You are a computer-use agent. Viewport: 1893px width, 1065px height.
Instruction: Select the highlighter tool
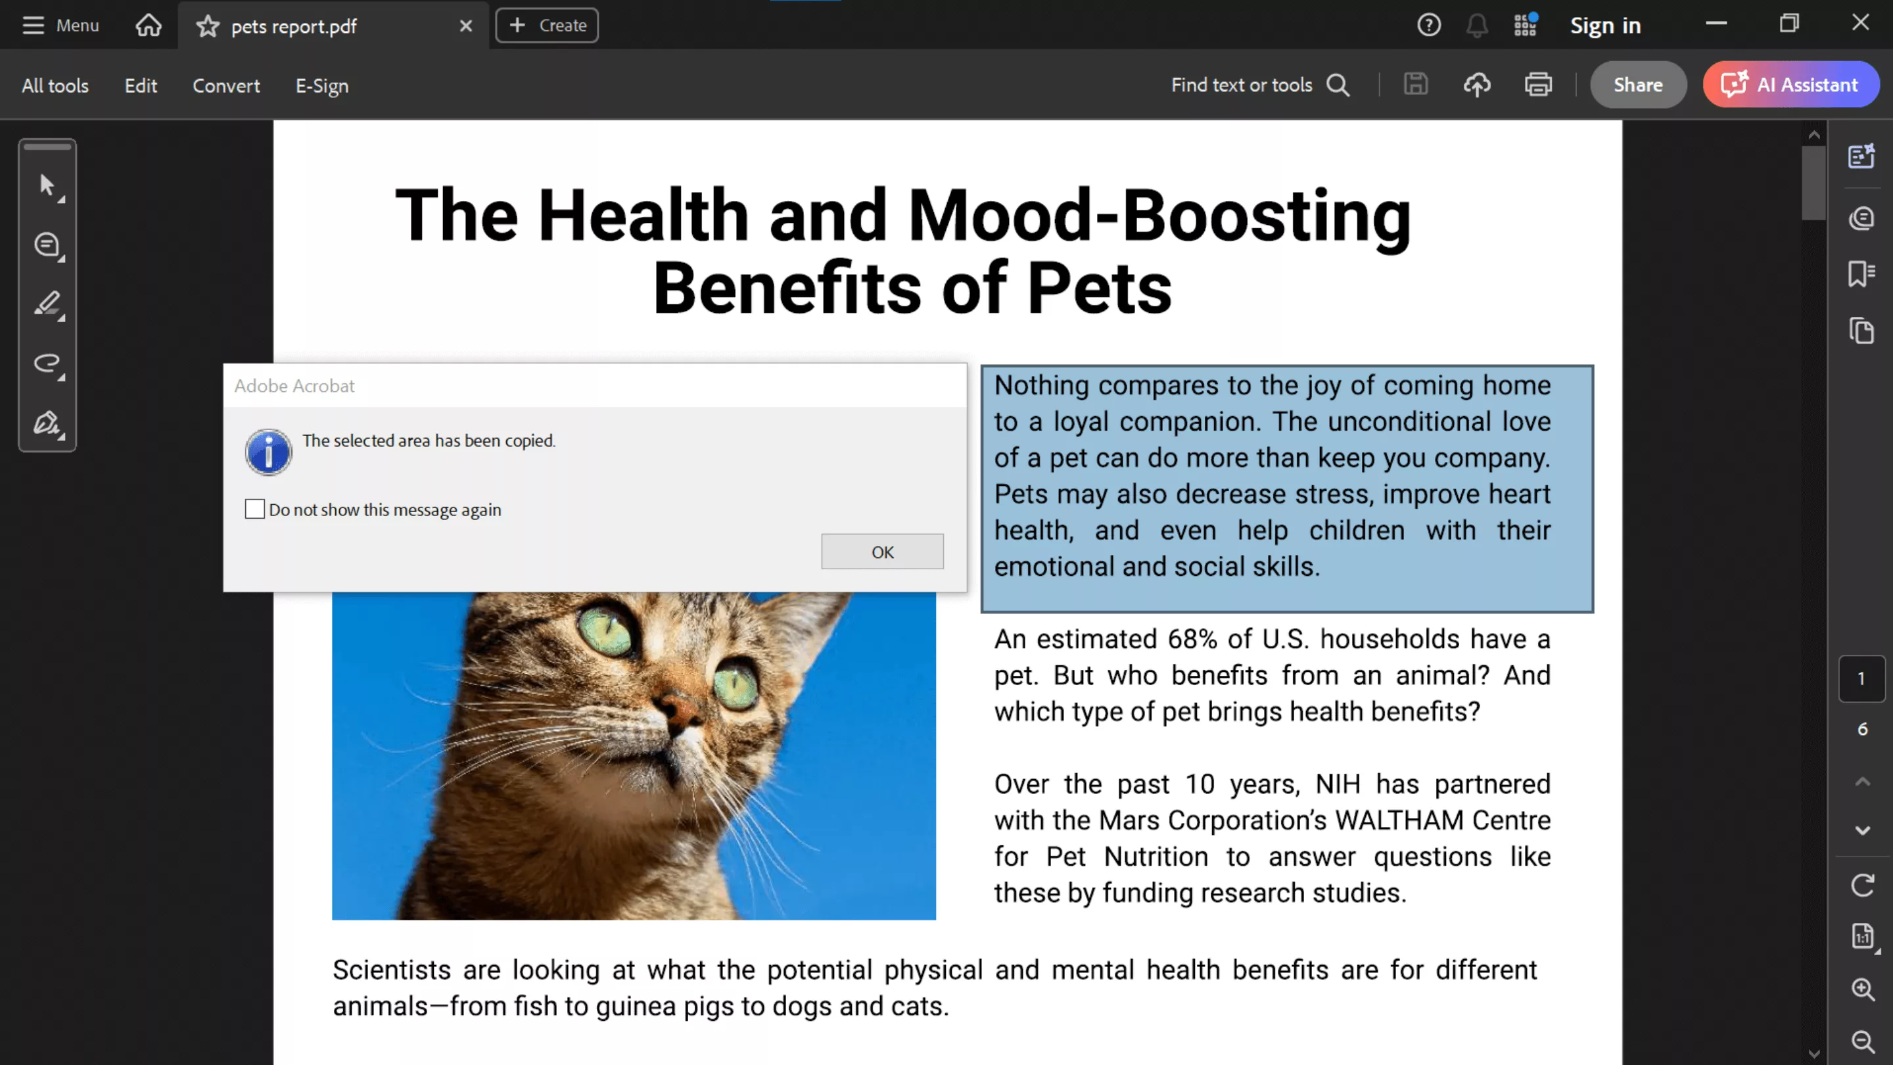(x=47, y=304)
